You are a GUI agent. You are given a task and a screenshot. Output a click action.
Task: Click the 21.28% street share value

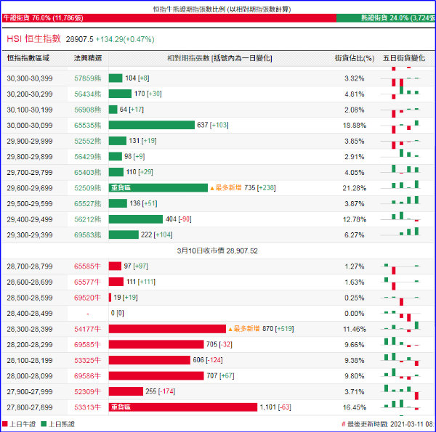click(355, 188)
